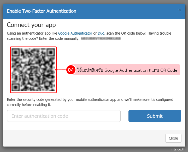Dismiss the dialog with the header X icon
188x152 pixels.
coord(179,10)
